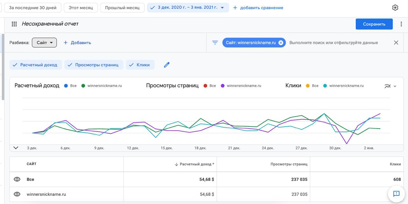Screen dimensions: 408x204
Task: Toggle visibility of winnersnickname.ru row
Action: pyautogui.click(x=17, y=194)
